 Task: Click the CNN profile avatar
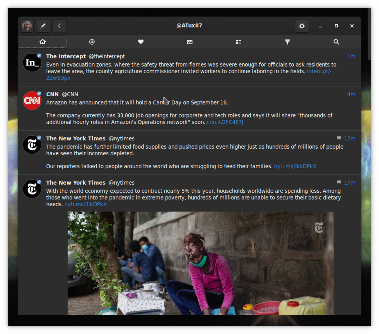32,101
